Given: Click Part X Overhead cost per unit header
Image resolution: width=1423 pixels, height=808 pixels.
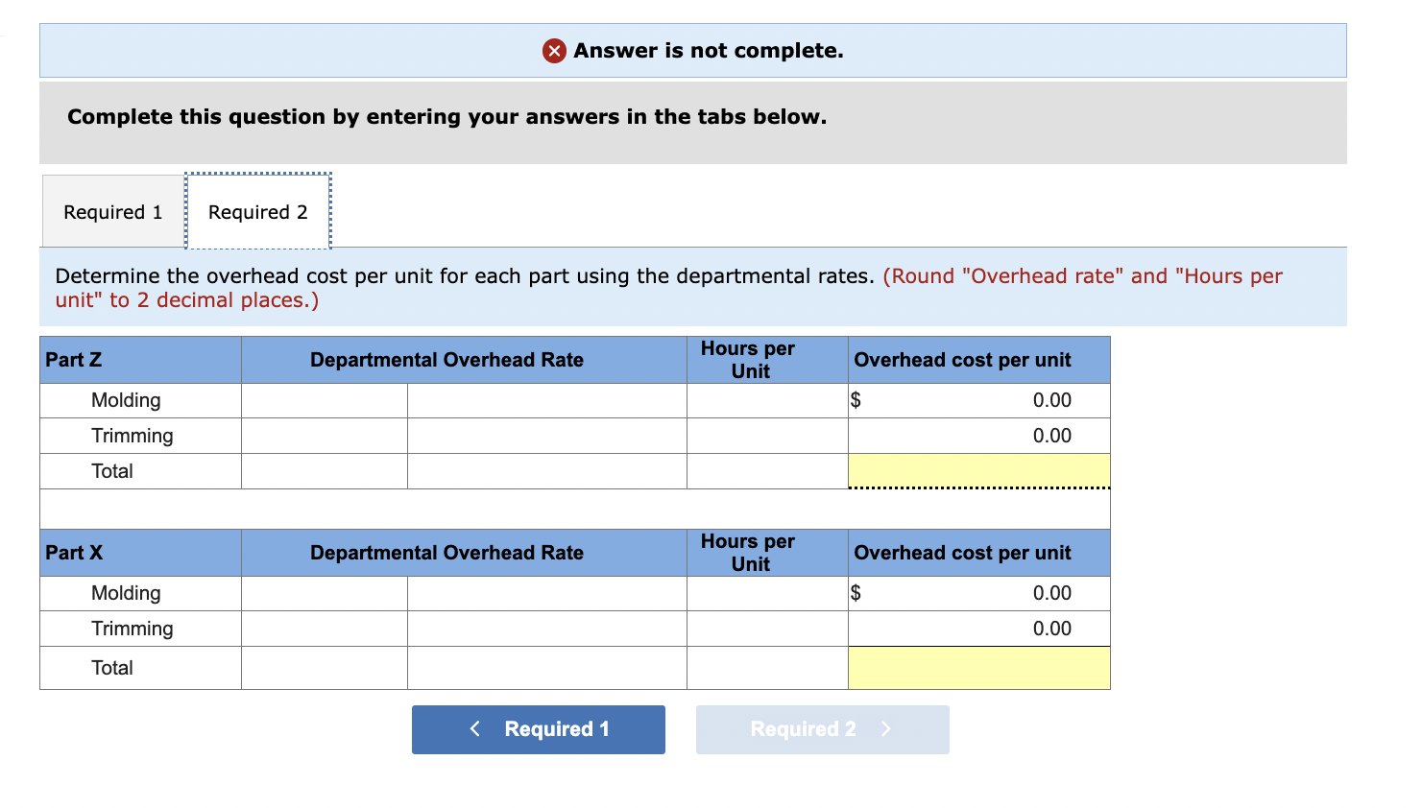Looking at the screenshot, I should coord(962,553).
